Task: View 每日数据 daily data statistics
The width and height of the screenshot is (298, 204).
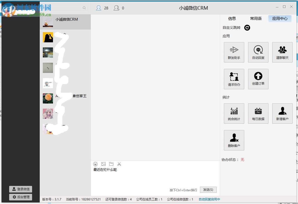Action: (x=258, y=113)
